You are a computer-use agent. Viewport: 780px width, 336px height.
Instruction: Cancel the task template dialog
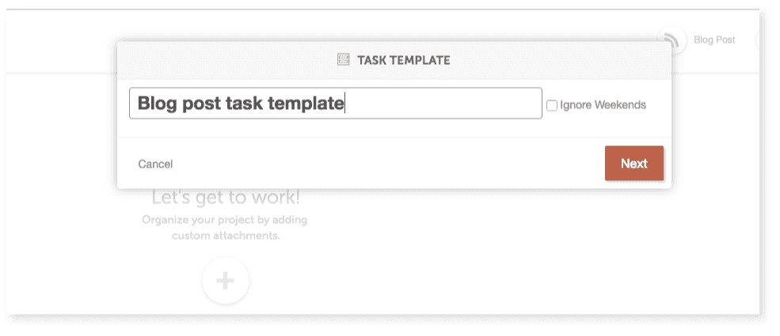tap(155, 164)
